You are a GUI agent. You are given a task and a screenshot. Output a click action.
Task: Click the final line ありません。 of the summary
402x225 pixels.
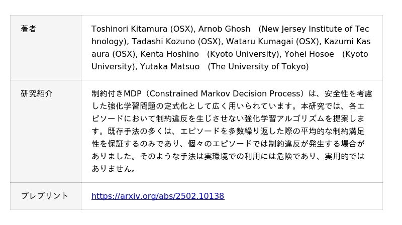click(x=114, y=169)
